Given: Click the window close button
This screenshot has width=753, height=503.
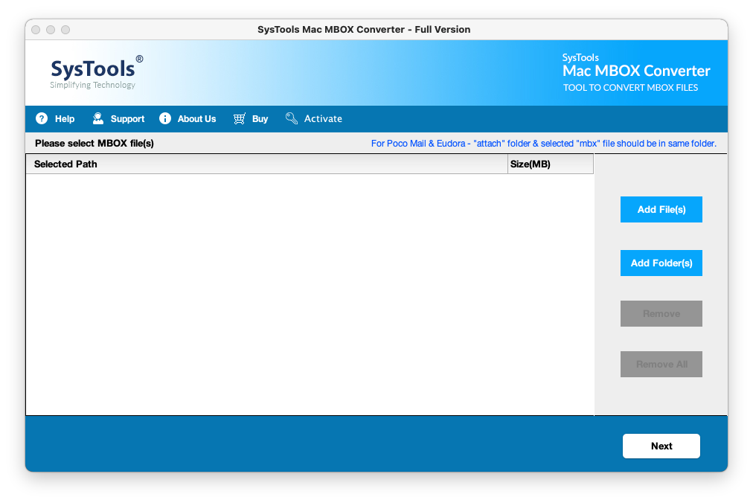Looking at the screenshot, I should 36,30.
